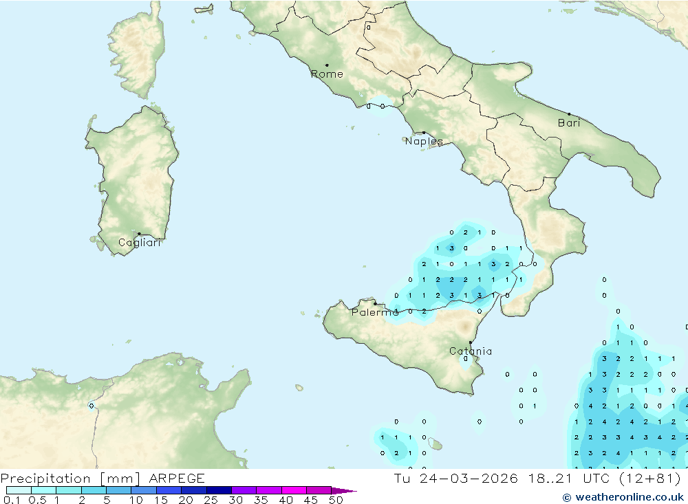Select the 5–10 mm blue legend swatch
The image size is (688, 504).
click(x=119, y=490)
